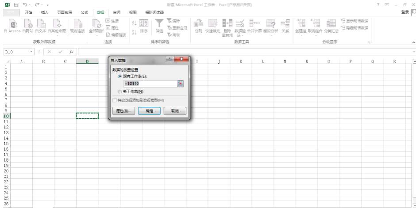Click the Sign in (登录) link
Image resolution: width=416 pixels, height=208 pixels.
click(405, 12)
